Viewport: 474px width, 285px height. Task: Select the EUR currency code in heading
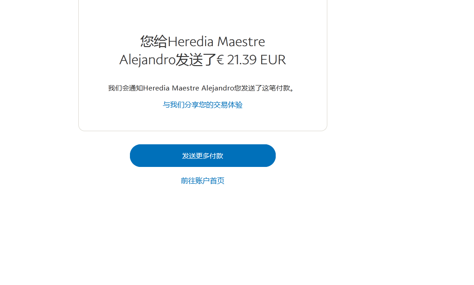[273, 60]
